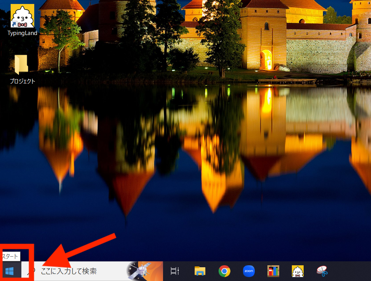
Task: Open the bookshelf reading app
Action: click(273, 271)
